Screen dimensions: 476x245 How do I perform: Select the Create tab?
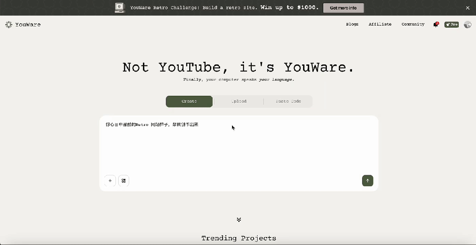click(189, 102)
